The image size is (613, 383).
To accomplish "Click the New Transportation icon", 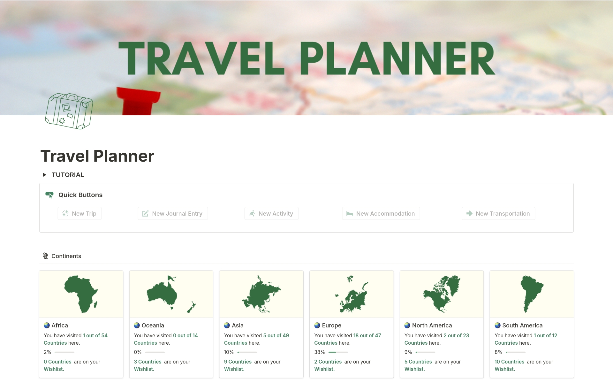I will point(469,213).
